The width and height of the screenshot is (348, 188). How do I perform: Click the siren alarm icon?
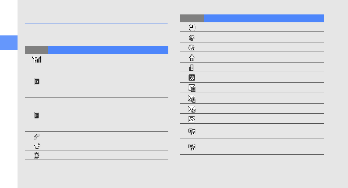37,156
